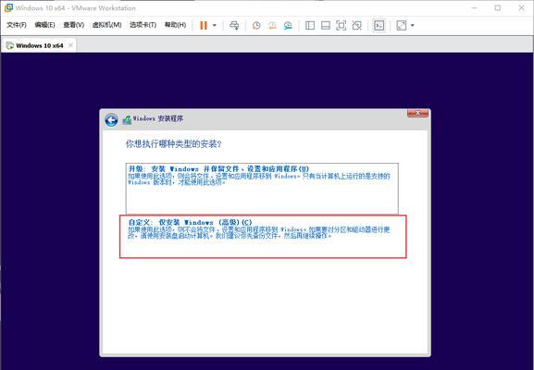Switch to Unity mode icon
Viewport: 534px width, 370px height.
tap(356, 25)
